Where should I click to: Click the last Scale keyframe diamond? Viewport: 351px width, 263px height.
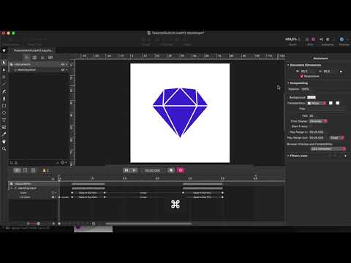click(x=222, y=193)
